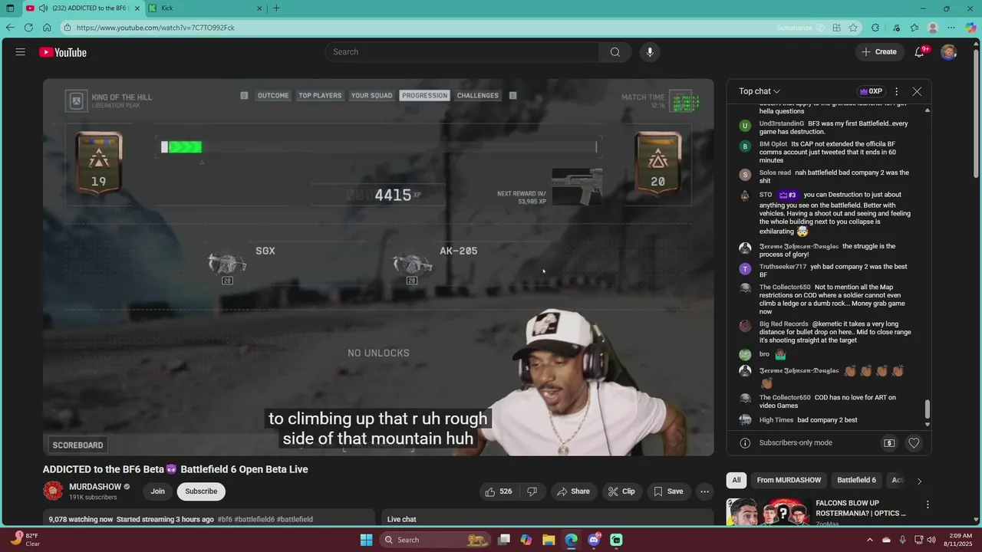This screenshot has width=982, height=552.
Task: Click the live chat scrollbar
Action: coord(927,410)
